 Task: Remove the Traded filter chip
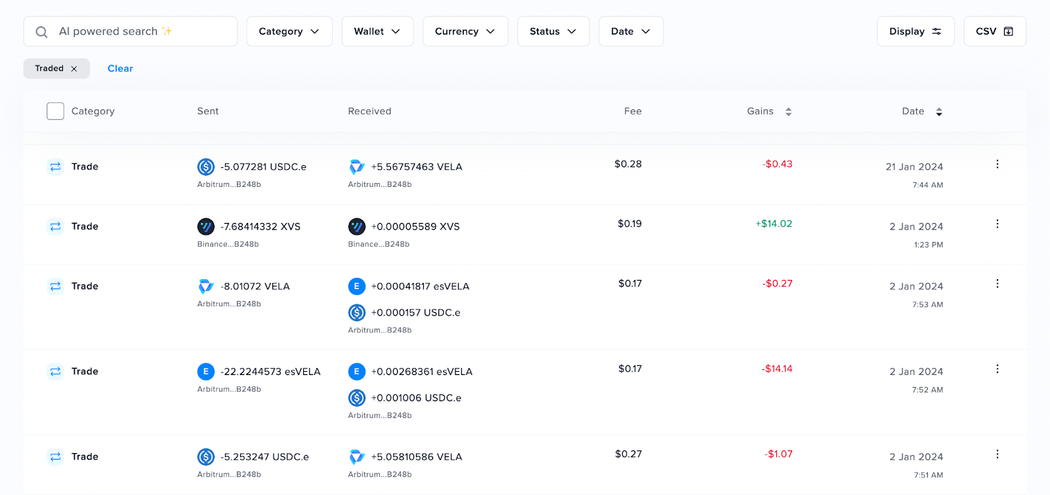point(74,69)
